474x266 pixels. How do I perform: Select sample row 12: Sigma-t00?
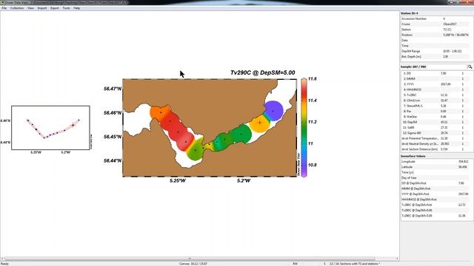[x=435, y=133]
